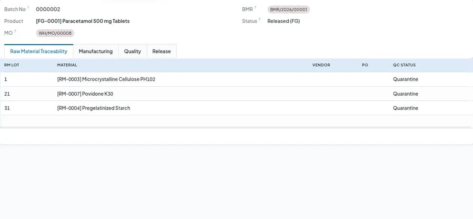
Task: Sort by RM LOT column header
Action: (x=12, y=65)
